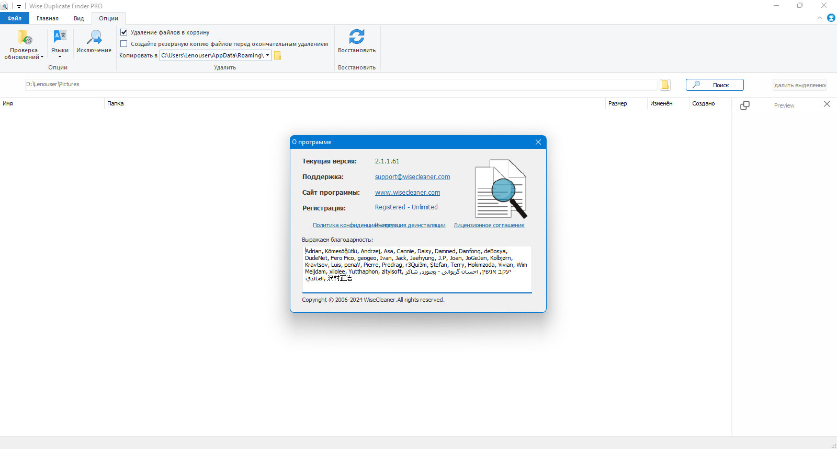Viewport: 837px width, 449px height.
Task: Switch to the Главная ribbon tab
Action: point(48,18)
